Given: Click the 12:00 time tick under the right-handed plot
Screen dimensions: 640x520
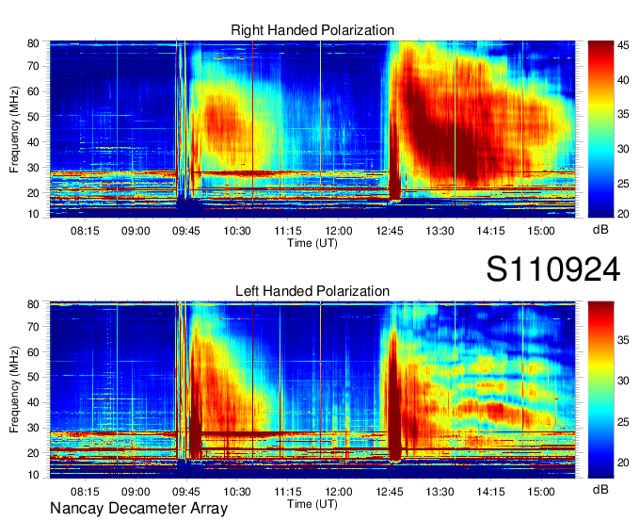Looking at the screenshot, I should point(339,231).
